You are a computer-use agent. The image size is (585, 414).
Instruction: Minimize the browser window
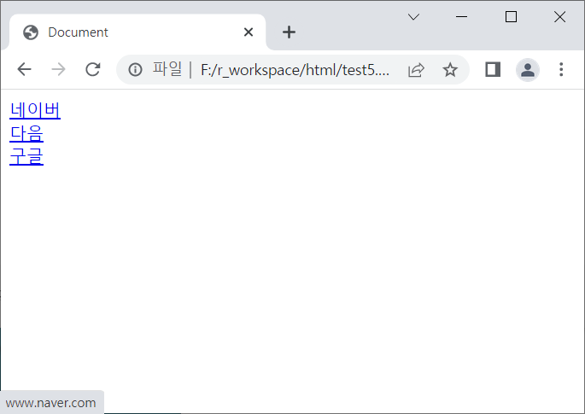[461, 17]
